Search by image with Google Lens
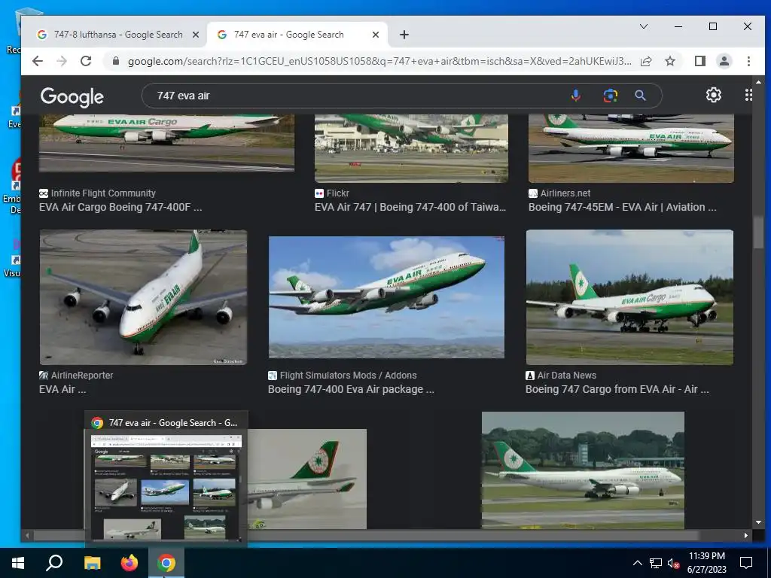Viewport: 771px width, 578px height. 610,96
